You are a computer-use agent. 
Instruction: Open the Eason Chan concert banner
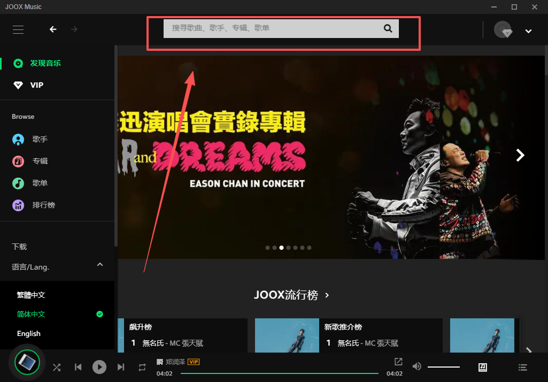(331, 157)
